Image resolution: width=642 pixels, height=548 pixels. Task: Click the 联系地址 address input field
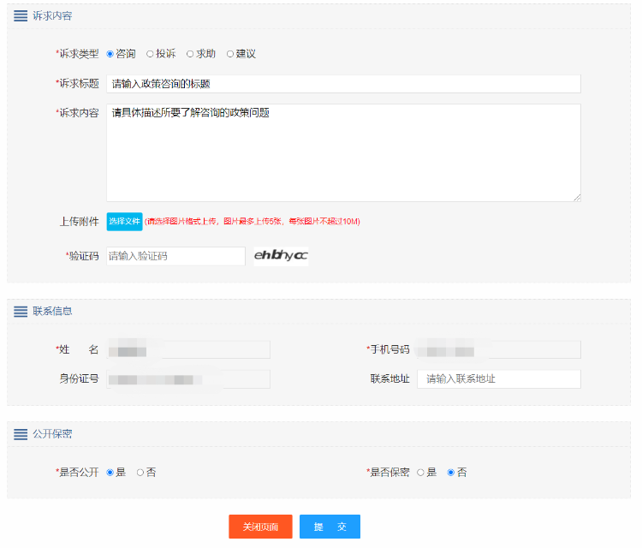tap(498, 378)
